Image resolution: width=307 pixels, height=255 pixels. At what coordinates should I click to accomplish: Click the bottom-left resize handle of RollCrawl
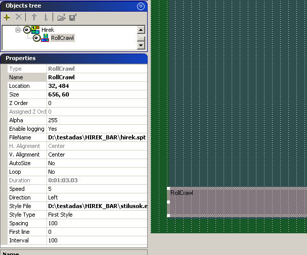pyautogui.click(x=168, y=216)
